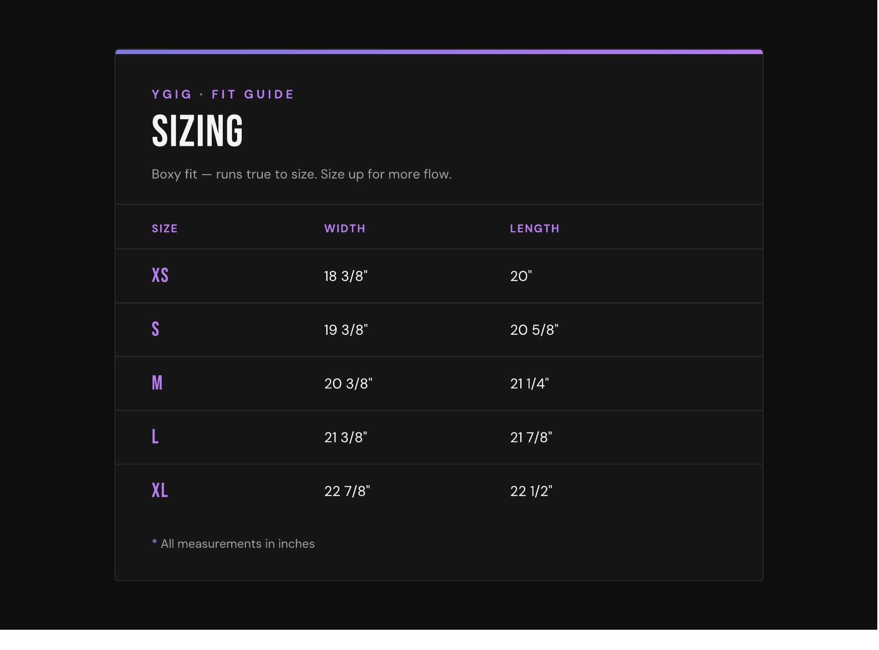
Task: Click the LENGTH column header
Action: click(x=535, y=229)
